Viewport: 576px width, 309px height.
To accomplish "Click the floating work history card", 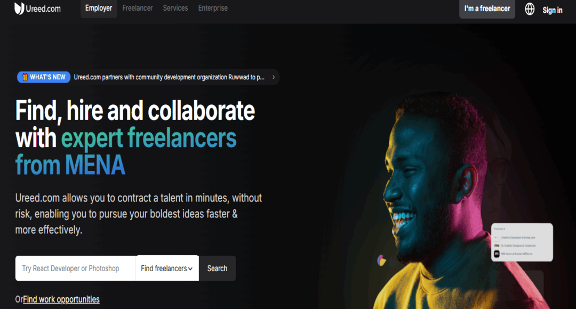I will 522,242.
